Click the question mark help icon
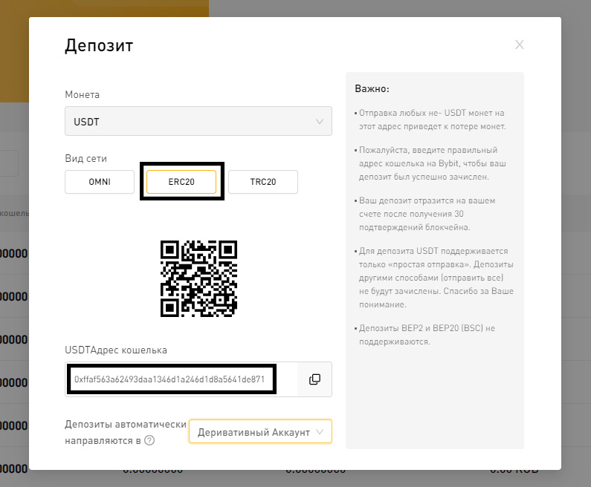The image size is (591, 487). (x=149, y=440)
